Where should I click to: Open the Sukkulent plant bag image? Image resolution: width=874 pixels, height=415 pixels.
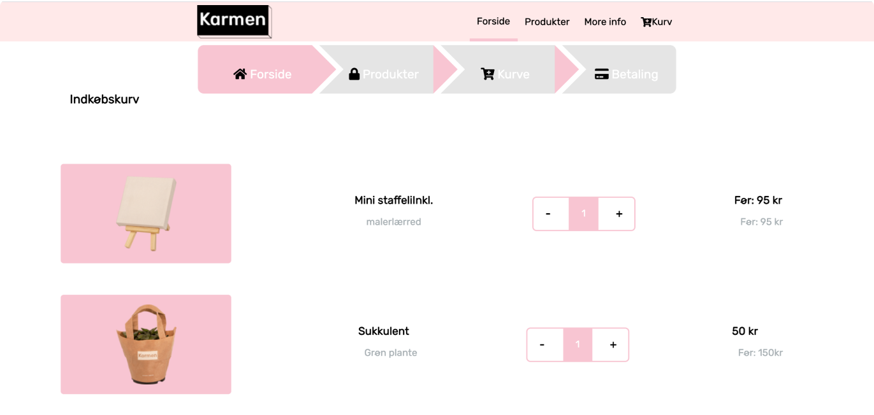(x=146, y=344)
